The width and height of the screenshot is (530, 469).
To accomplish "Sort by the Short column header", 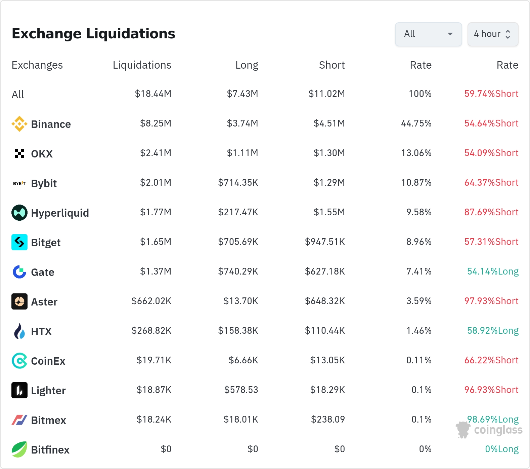I will click(x=332, y=65).
